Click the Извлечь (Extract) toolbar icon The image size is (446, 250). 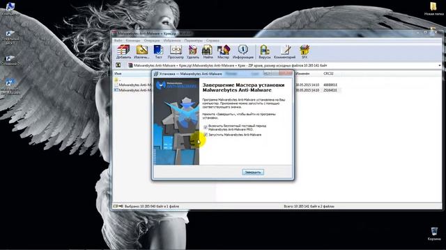tap(141, 52)
